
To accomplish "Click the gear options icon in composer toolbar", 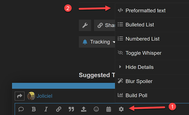I will (121, 109).
